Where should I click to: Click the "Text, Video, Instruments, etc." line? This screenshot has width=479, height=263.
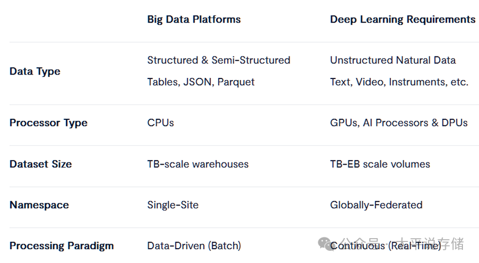399,82
